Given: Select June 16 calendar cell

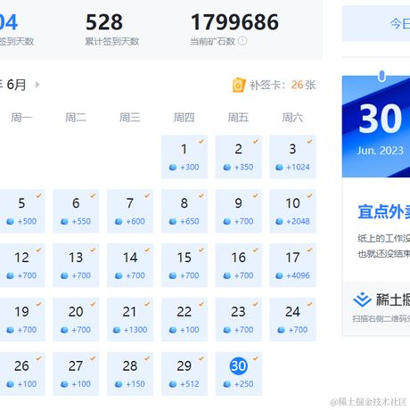Looking at the screenshot, I should 239,266.
